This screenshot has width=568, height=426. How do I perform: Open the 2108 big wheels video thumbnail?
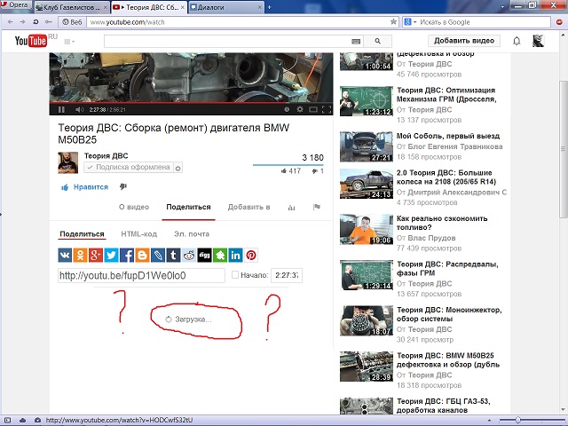[367, 184]
